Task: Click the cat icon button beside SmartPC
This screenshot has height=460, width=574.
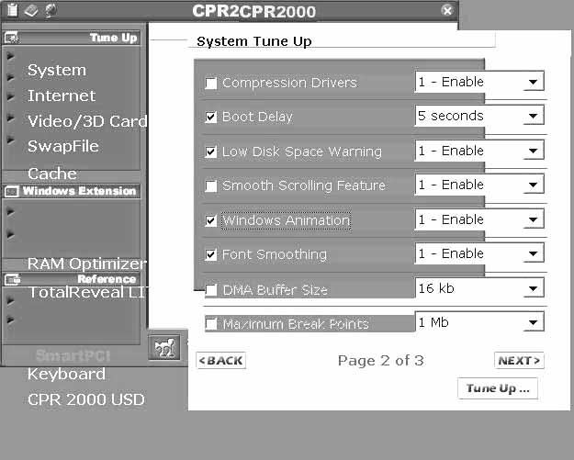Action: point(166,349)
